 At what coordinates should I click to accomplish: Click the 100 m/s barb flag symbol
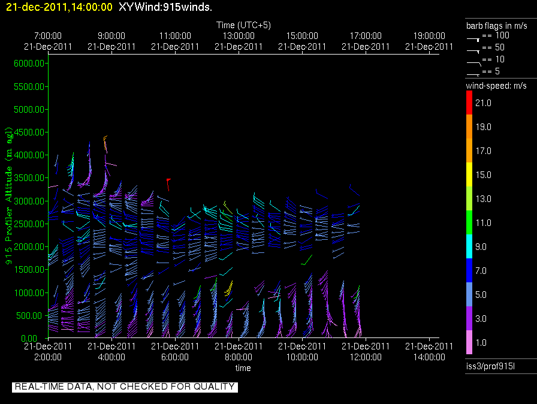(x=473, y=40)
